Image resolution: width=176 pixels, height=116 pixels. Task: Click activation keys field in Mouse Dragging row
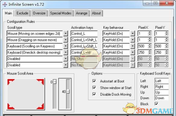(x=84, y=40)
